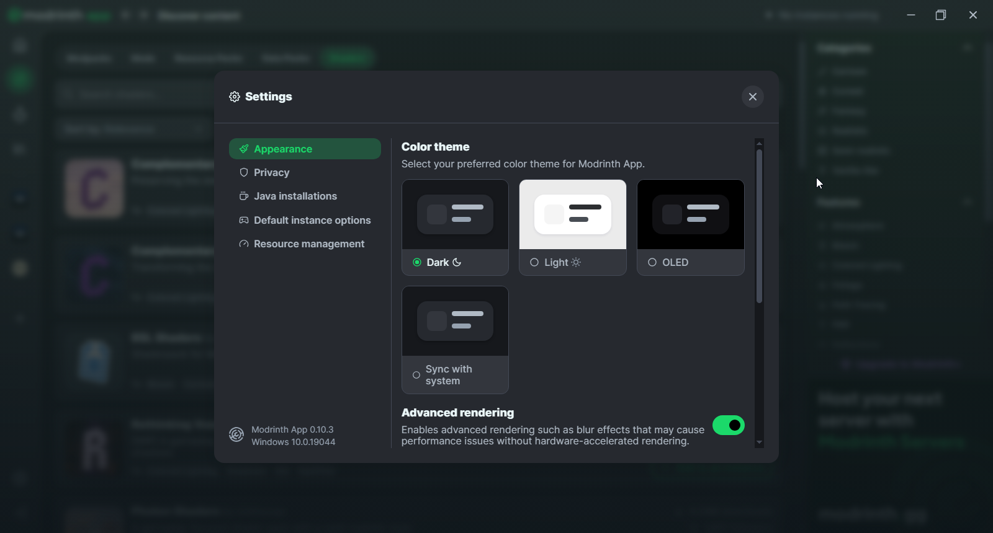
Task: Click the 'Advanced rendering' heading
Action: coord(458,413)
